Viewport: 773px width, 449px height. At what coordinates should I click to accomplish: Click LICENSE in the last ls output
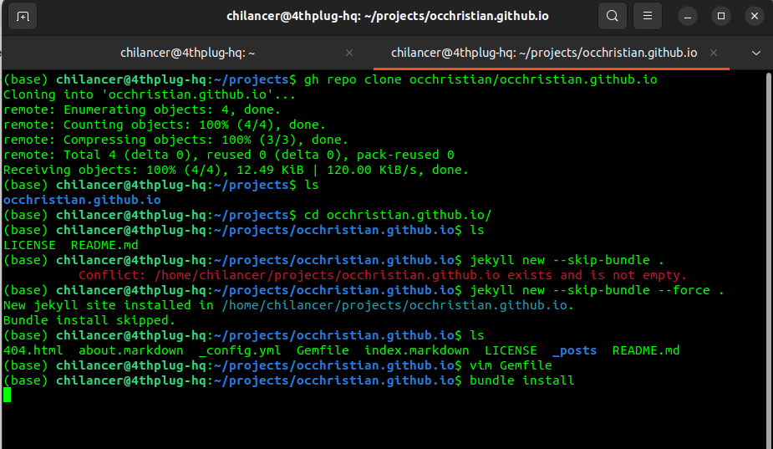[511, 350]
